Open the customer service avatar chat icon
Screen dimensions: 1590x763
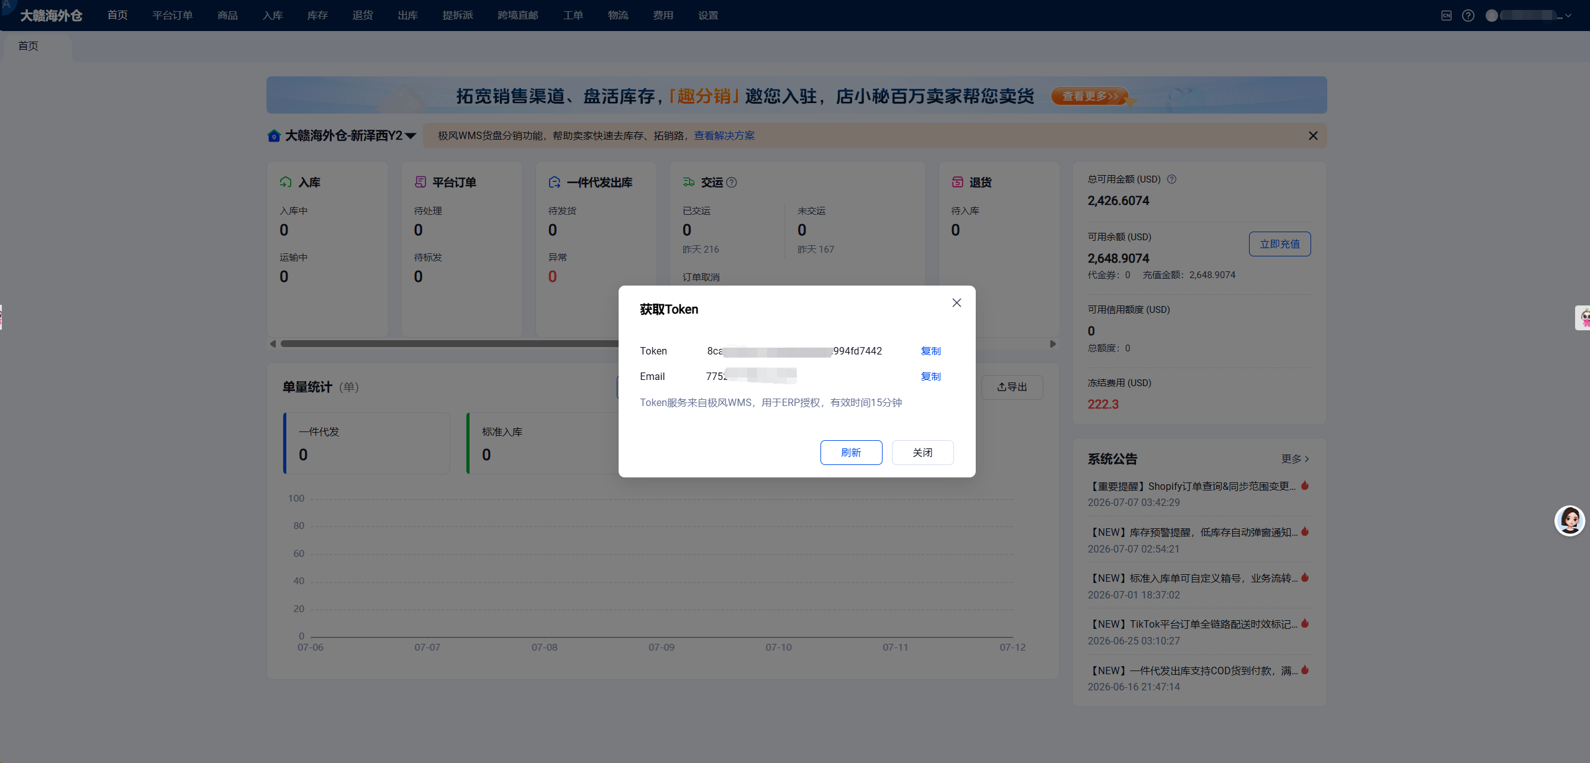click(1570, 520)
